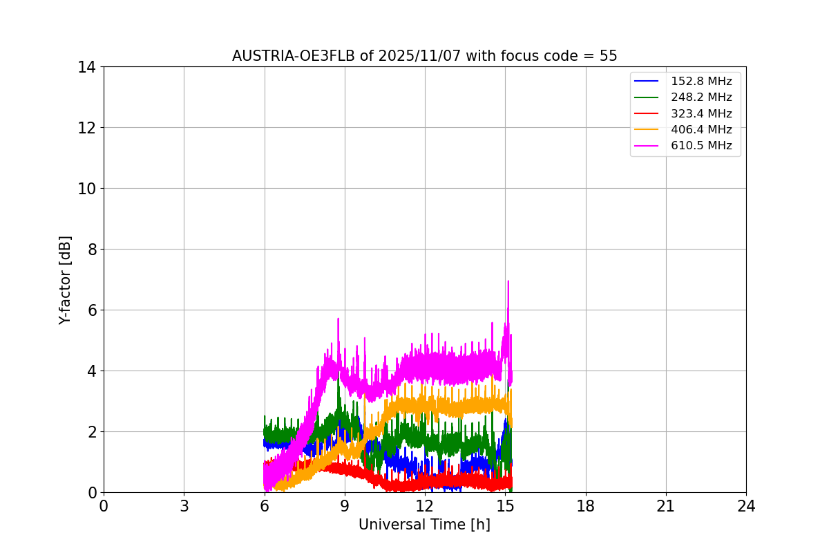Click the x-axis tick label 9

345,507
